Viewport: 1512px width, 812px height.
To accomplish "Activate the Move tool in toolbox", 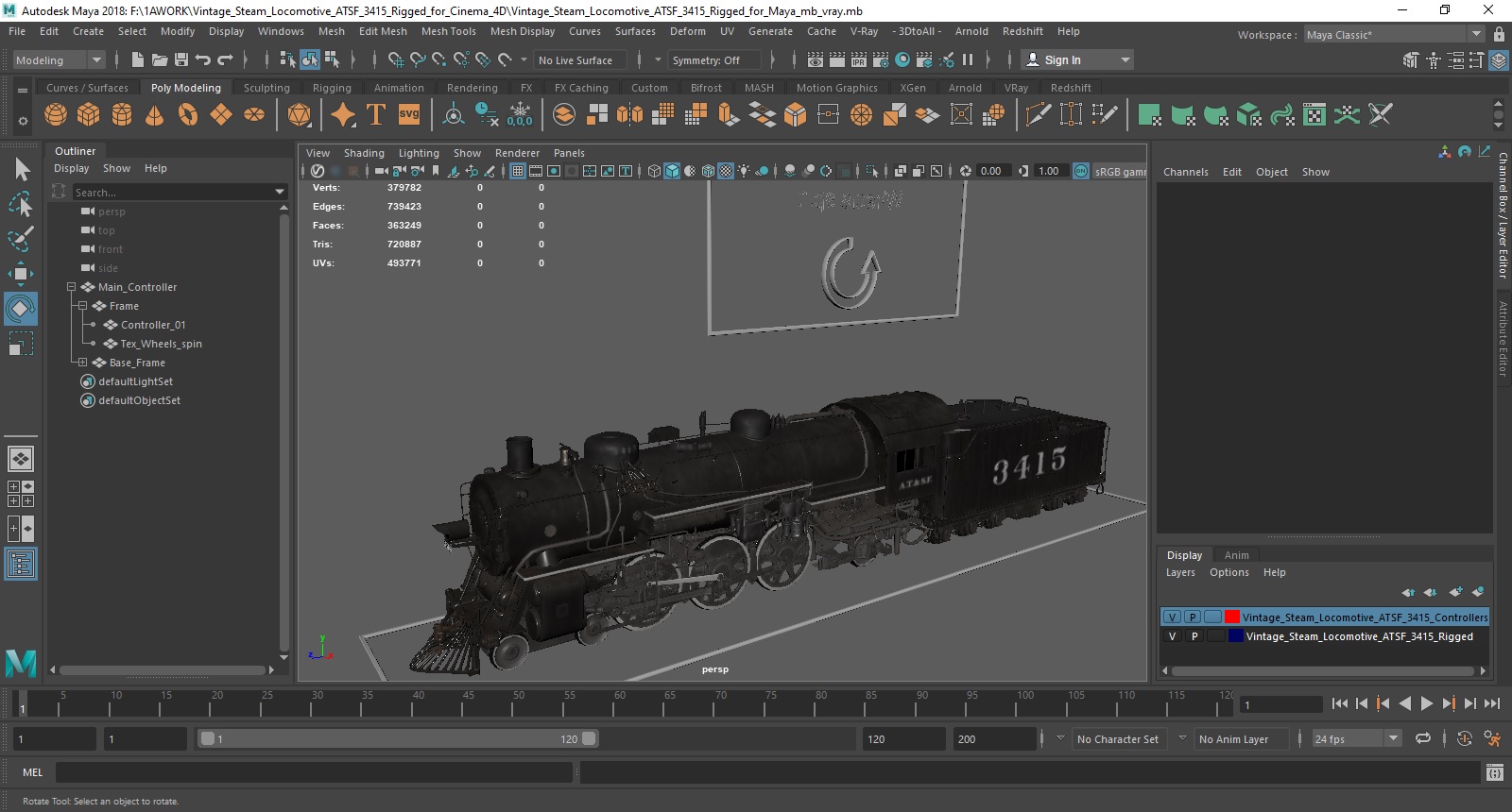I will click(x=21, y=274).
